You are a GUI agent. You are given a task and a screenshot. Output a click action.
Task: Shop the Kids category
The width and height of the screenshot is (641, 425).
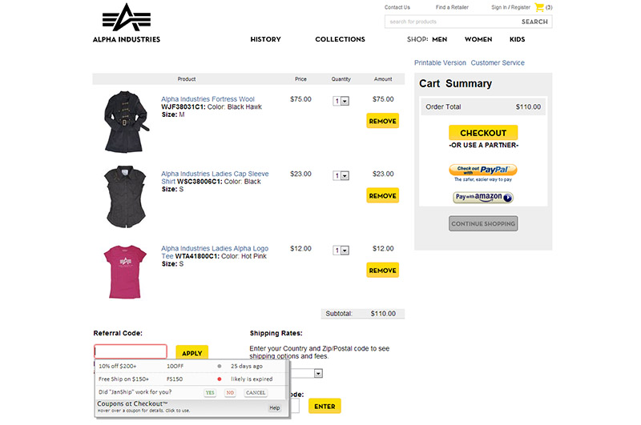pos(517,39)
